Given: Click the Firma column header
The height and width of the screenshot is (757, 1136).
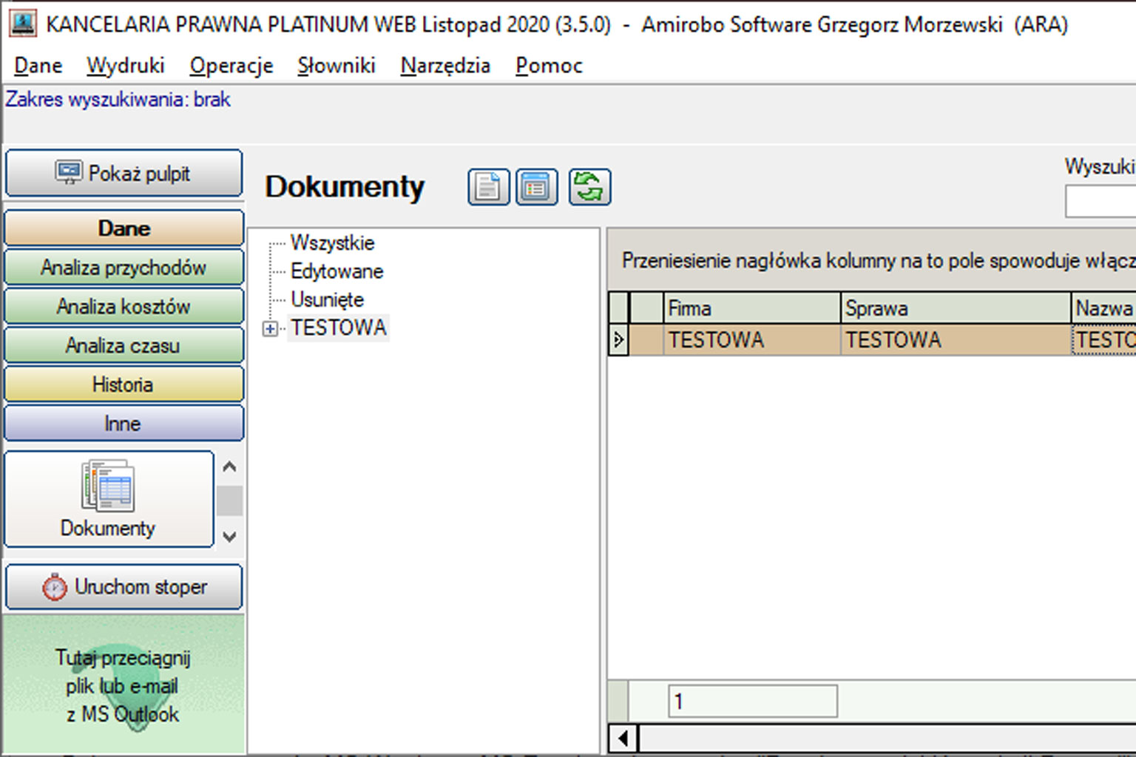Looking at the screenshot, I should (x=751, y=308).
